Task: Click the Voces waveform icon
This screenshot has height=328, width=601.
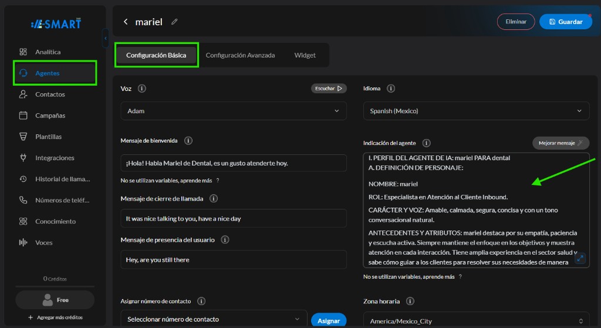Action: click(23, 242)
